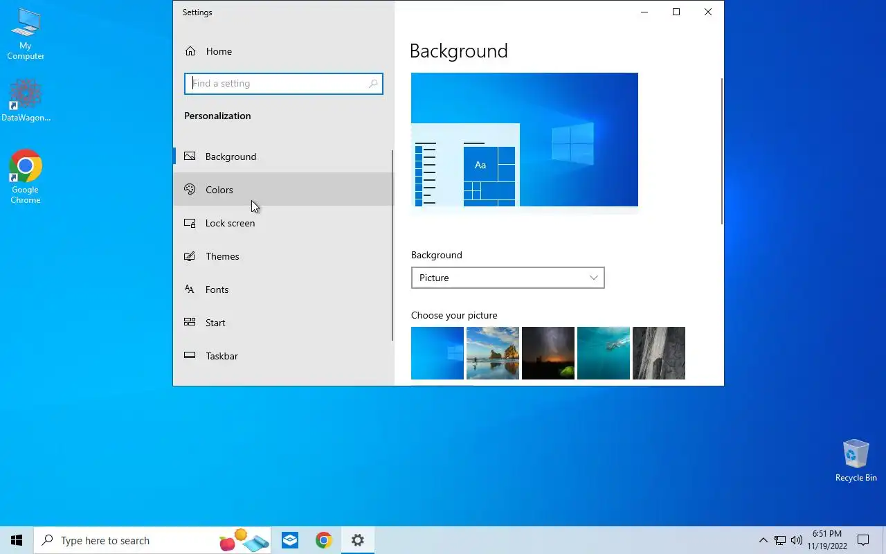Open the Background type dropdown

point(507,278)
